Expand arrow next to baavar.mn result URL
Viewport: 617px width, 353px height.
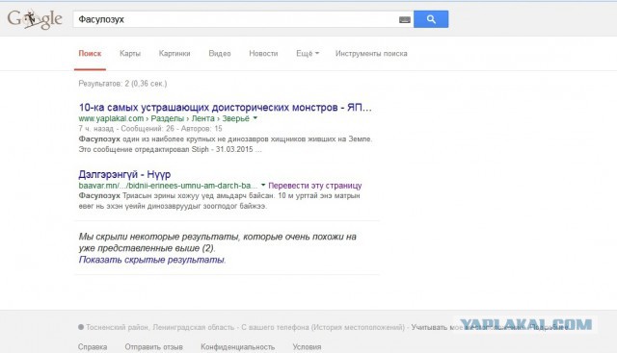tap(263, 186)
